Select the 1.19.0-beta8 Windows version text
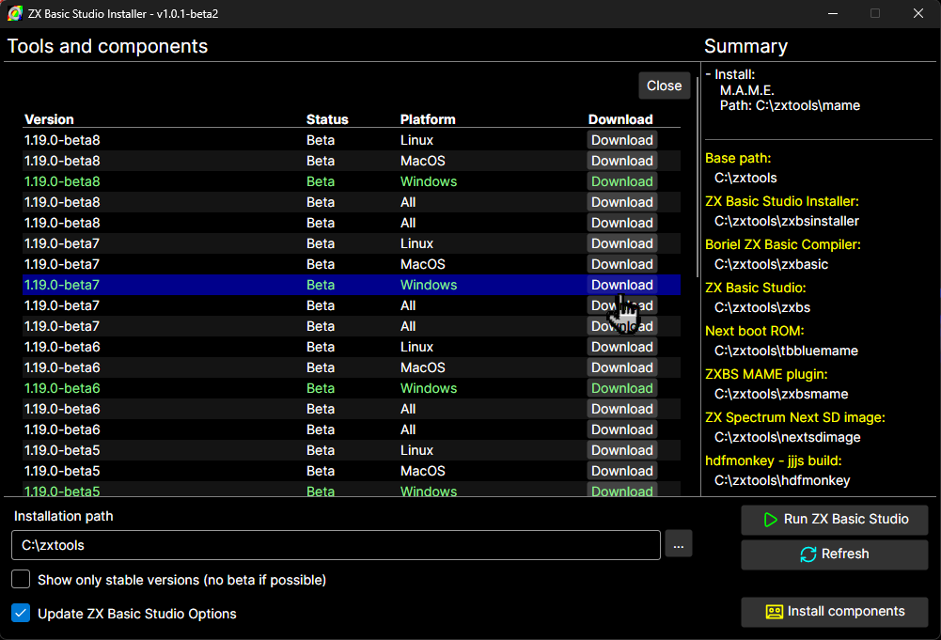This screenshot has width=941, height=640. [62, 181]
